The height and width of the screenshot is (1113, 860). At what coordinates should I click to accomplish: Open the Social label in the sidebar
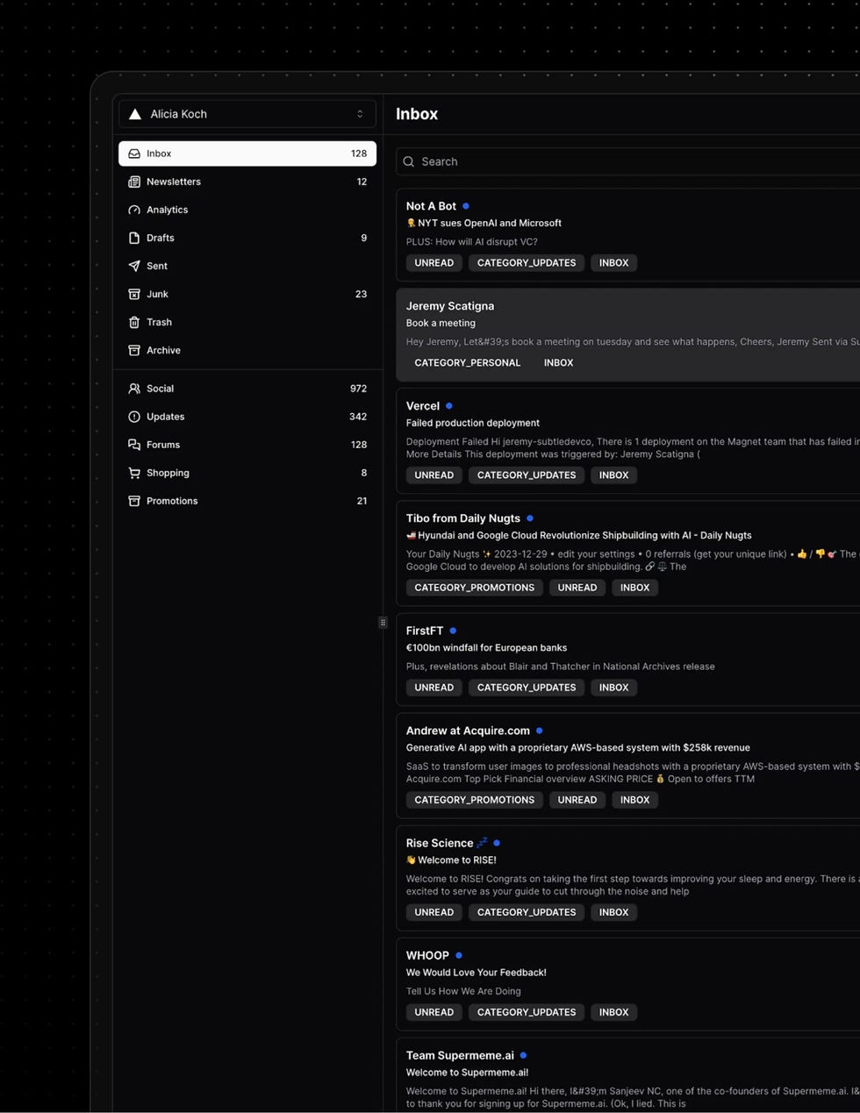[x=247, y=389]
